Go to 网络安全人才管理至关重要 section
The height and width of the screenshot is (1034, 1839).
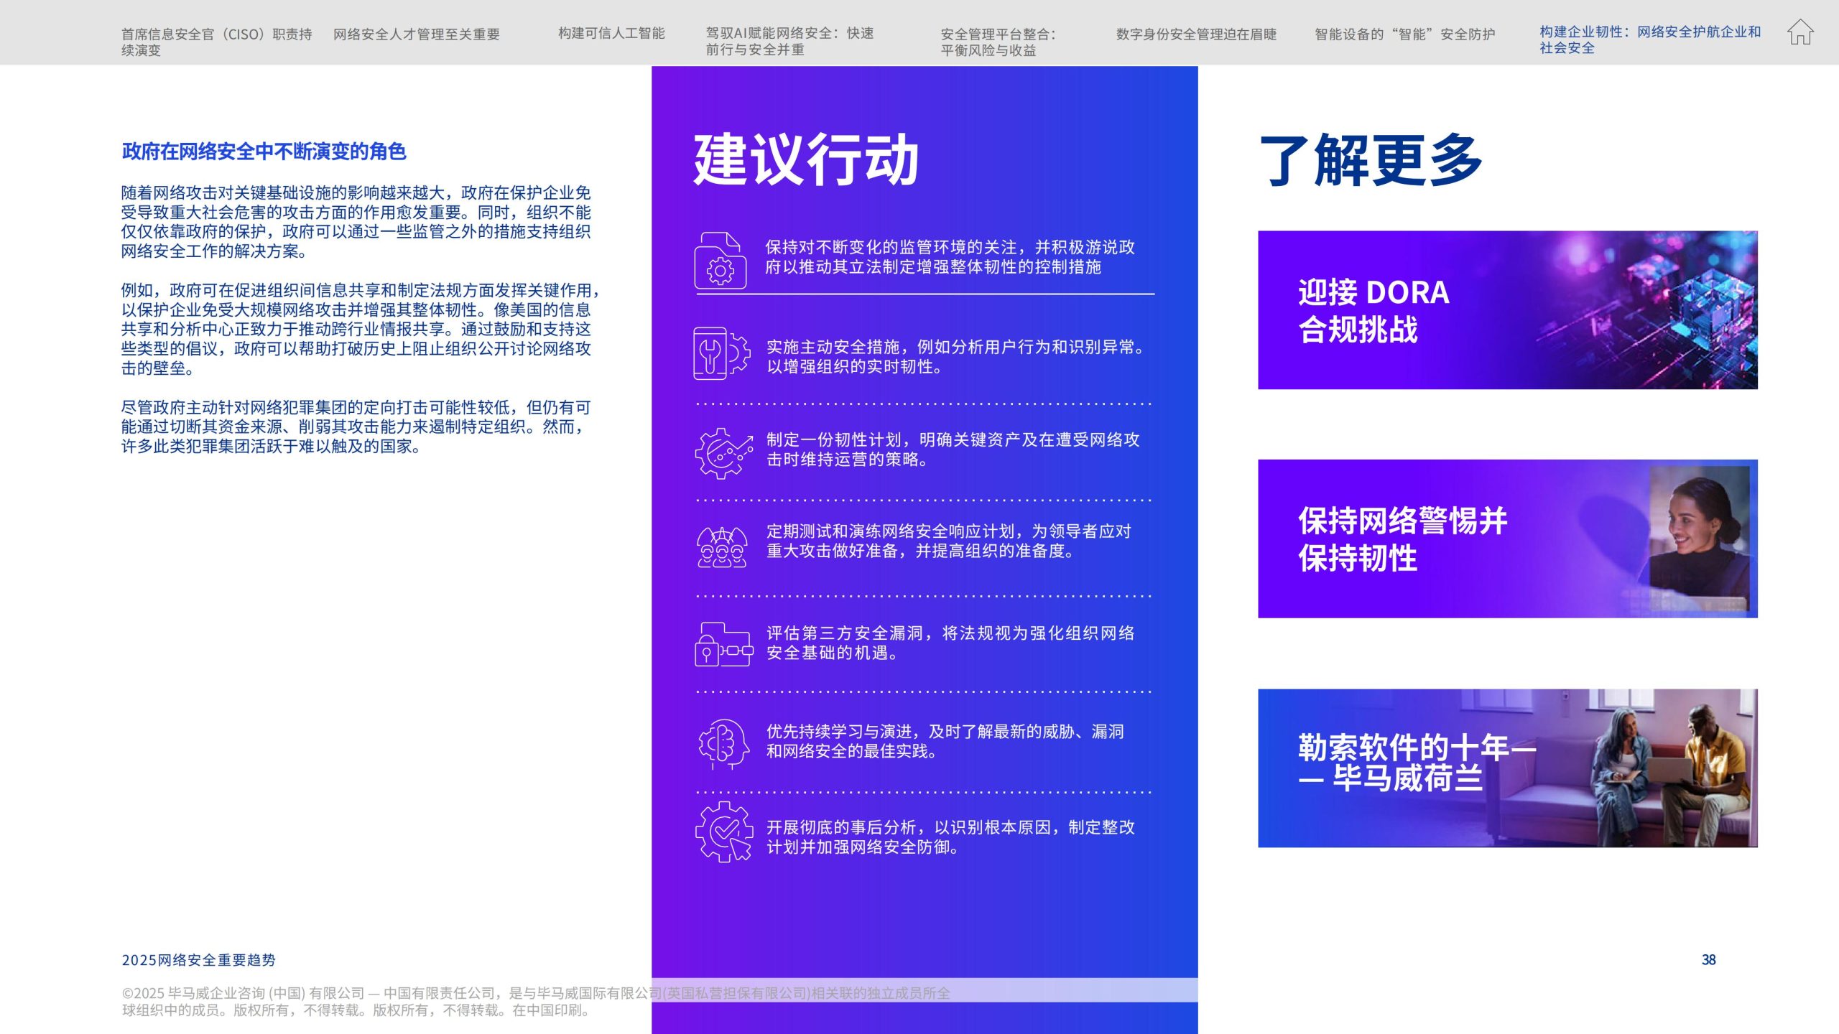(416, 34)
